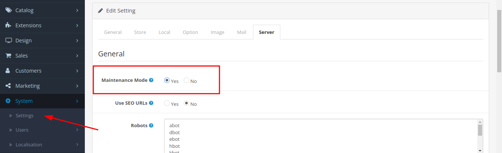
Task: Click the Catalog menu label
Action: (24, 10)
